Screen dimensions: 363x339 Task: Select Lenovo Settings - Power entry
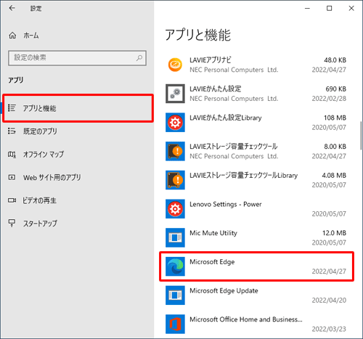click(226, 204)
